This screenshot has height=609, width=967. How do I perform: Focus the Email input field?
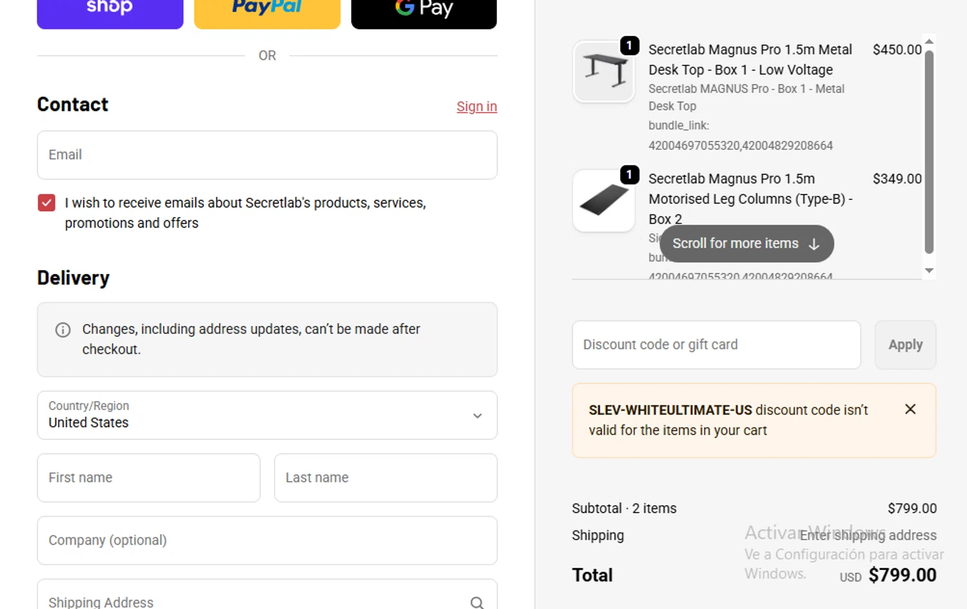coord(267,155)
